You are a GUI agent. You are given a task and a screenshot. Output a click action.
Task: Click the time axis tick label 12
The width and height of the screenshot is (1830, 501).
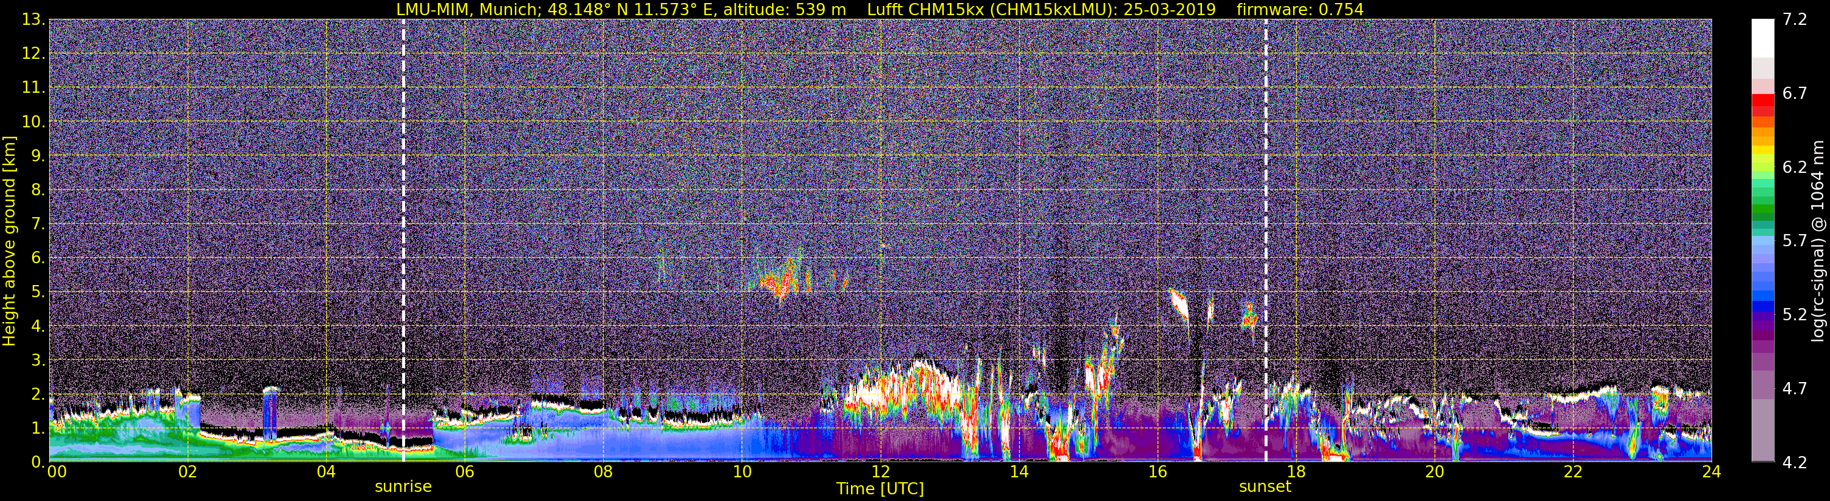click(x=880, y=472)
